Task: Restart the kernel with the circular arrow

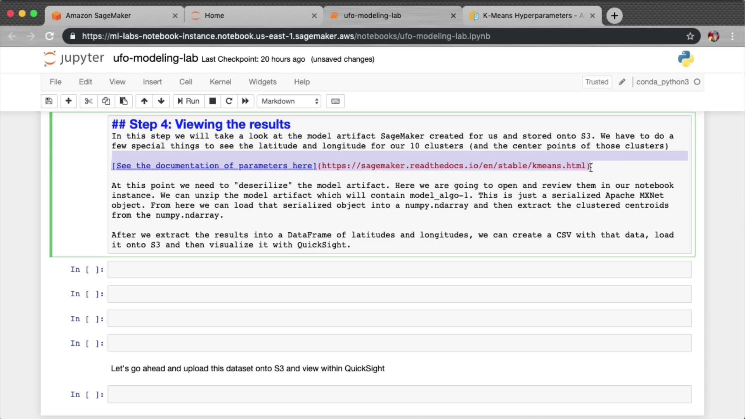Action: [x=229, y=101]
